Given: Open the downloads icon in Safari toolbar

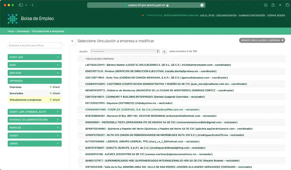Looking at the screenshot, I should click(266, 5).
